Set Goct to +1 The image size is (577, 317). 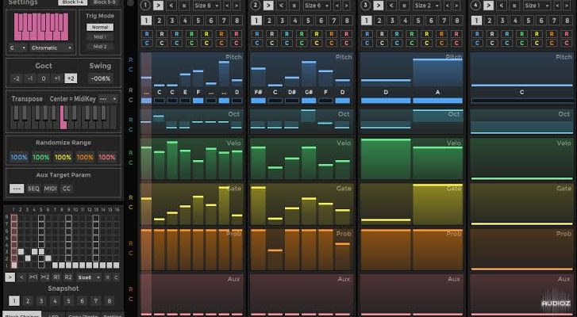pyautogui.click(x=57, y=78)
